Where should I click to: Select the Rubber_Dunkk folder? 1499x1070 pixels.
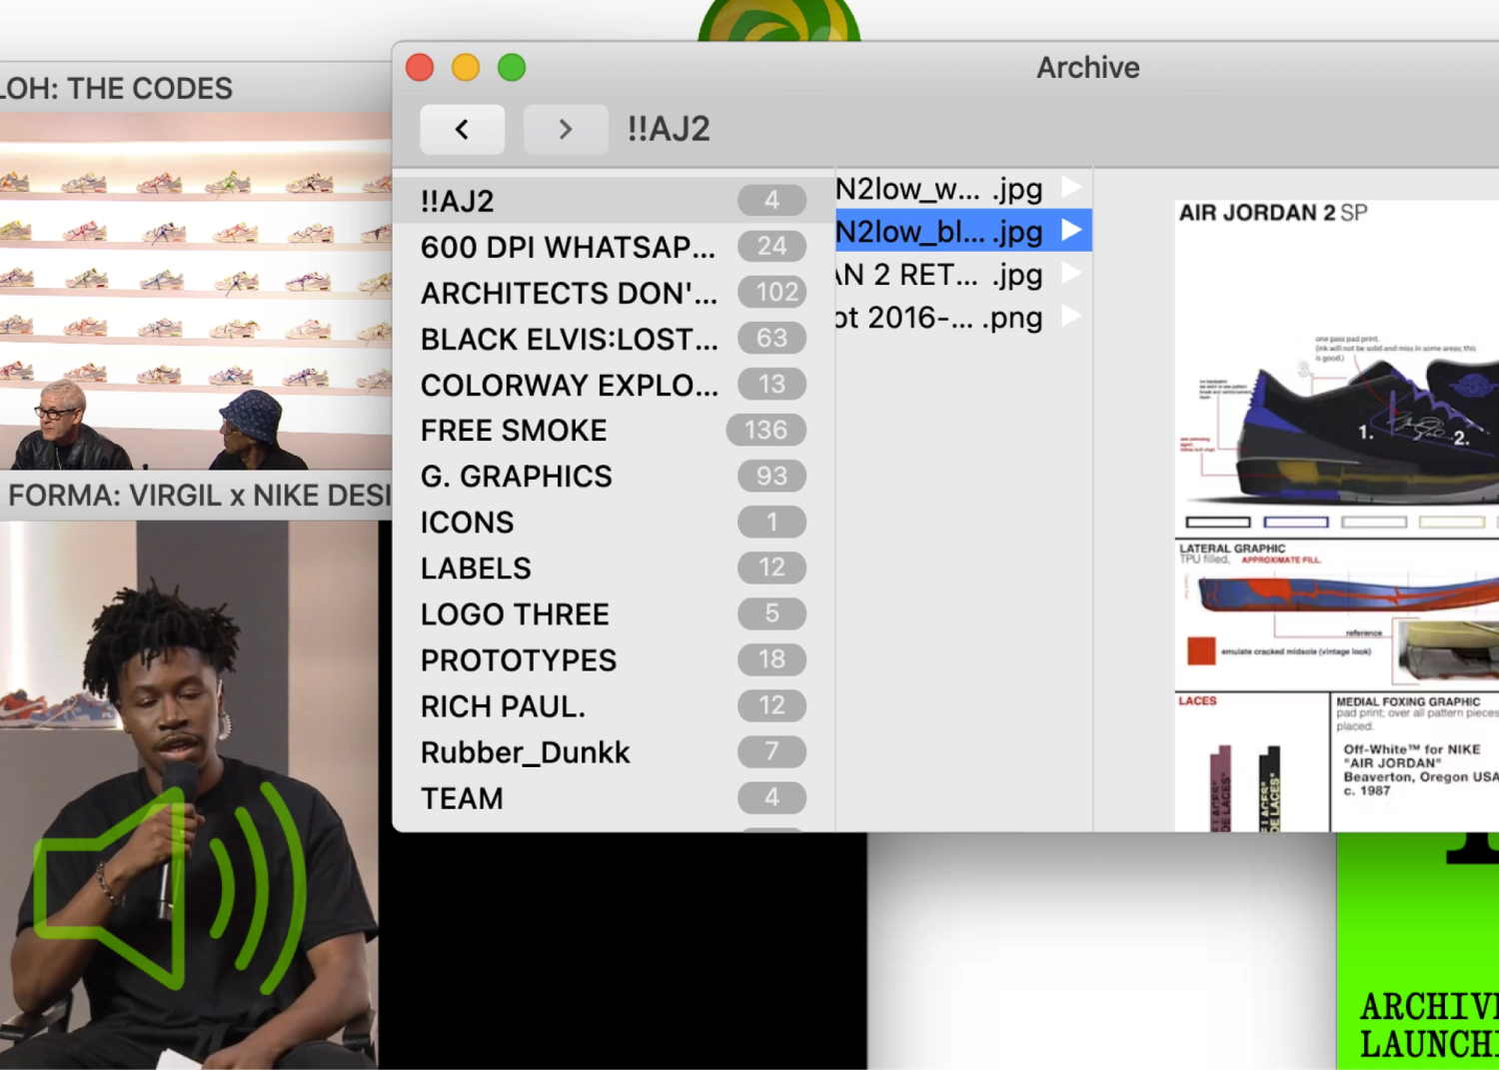click(614, 752)
